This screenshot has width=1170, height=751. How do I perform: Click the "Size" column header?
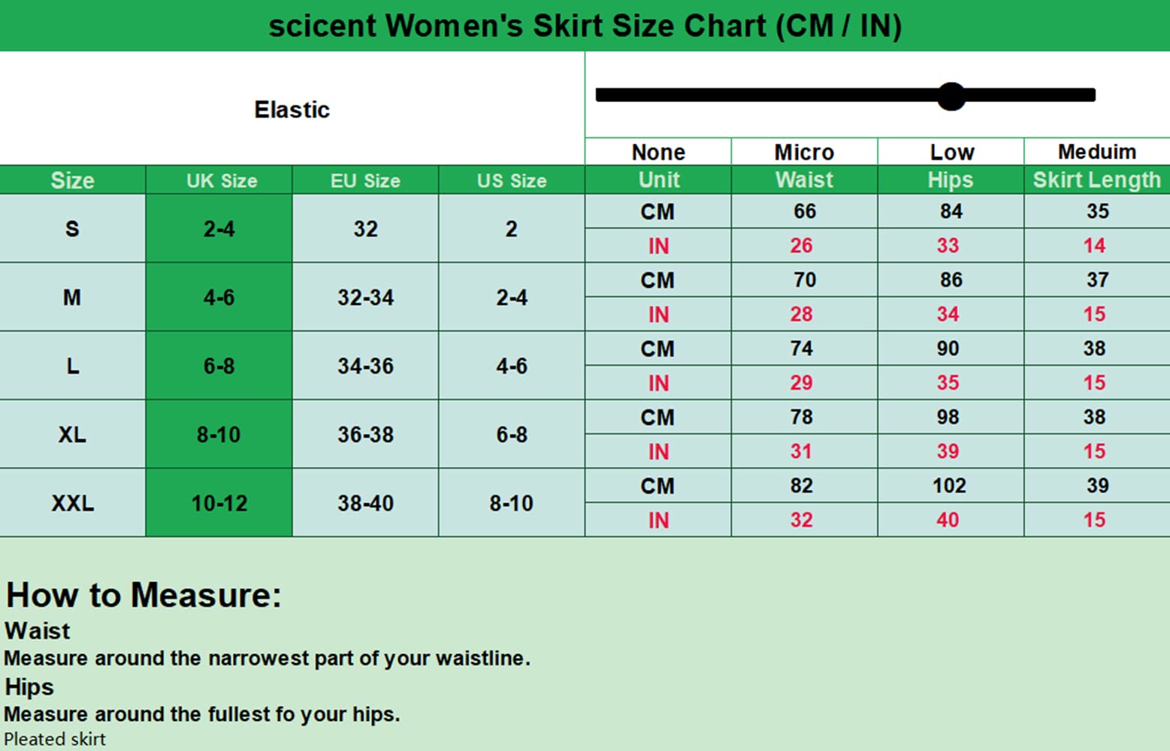72,180
